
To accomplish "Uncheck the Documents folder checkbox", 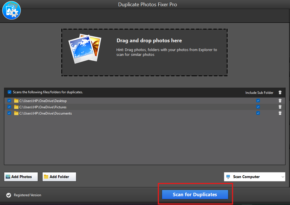I will pos(9,113).
